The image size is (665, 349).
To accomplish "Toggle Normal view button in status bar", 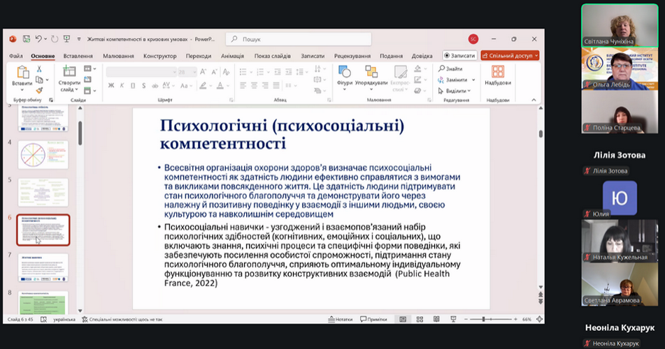I will tap(402, 319).
